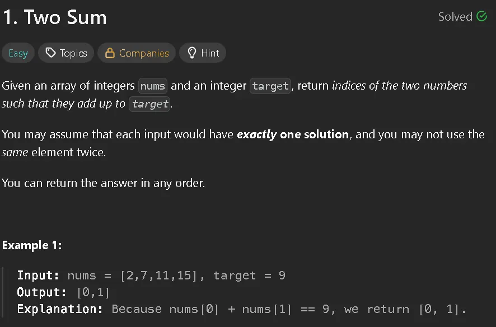Viewport: 496px width, 327px height.
Task: Click the lightbulb icon beside Hint
Action: point(191,53)
